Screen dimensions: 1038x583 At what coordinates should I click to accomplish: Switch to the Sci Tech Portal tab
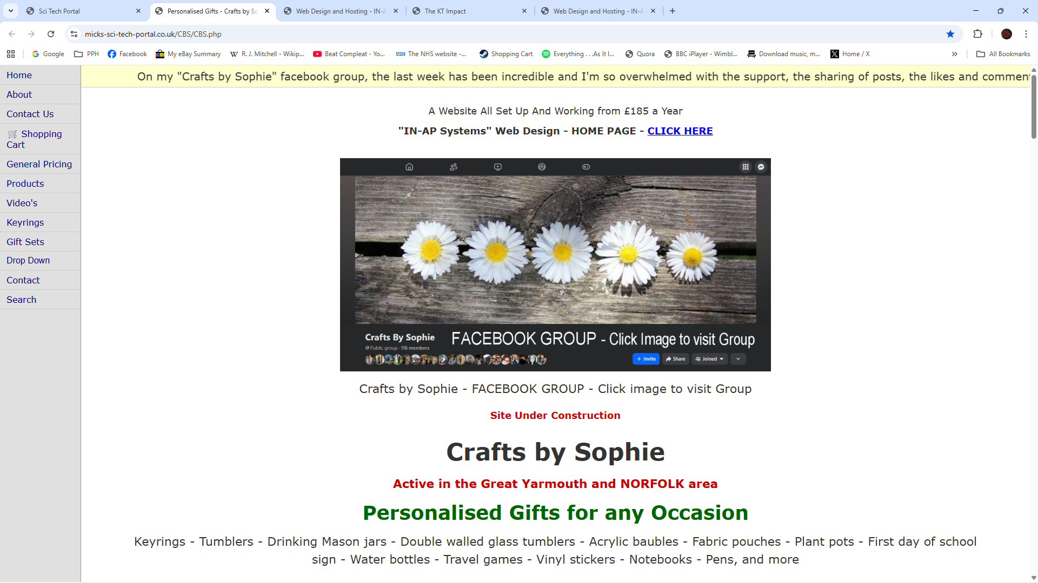coord(59,11)
